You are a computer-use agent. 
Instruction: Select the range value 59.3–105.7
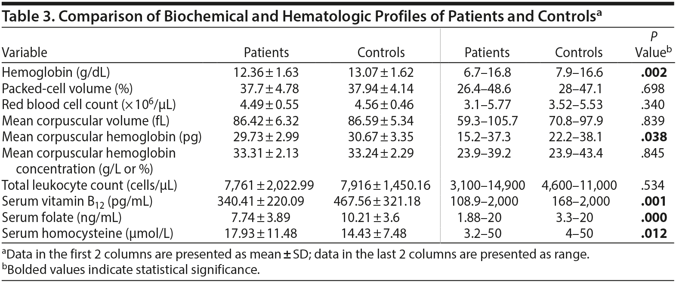487,121
